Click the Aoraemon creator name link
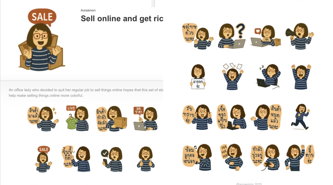Screen dimensions: 333x185 click(88, 10)
